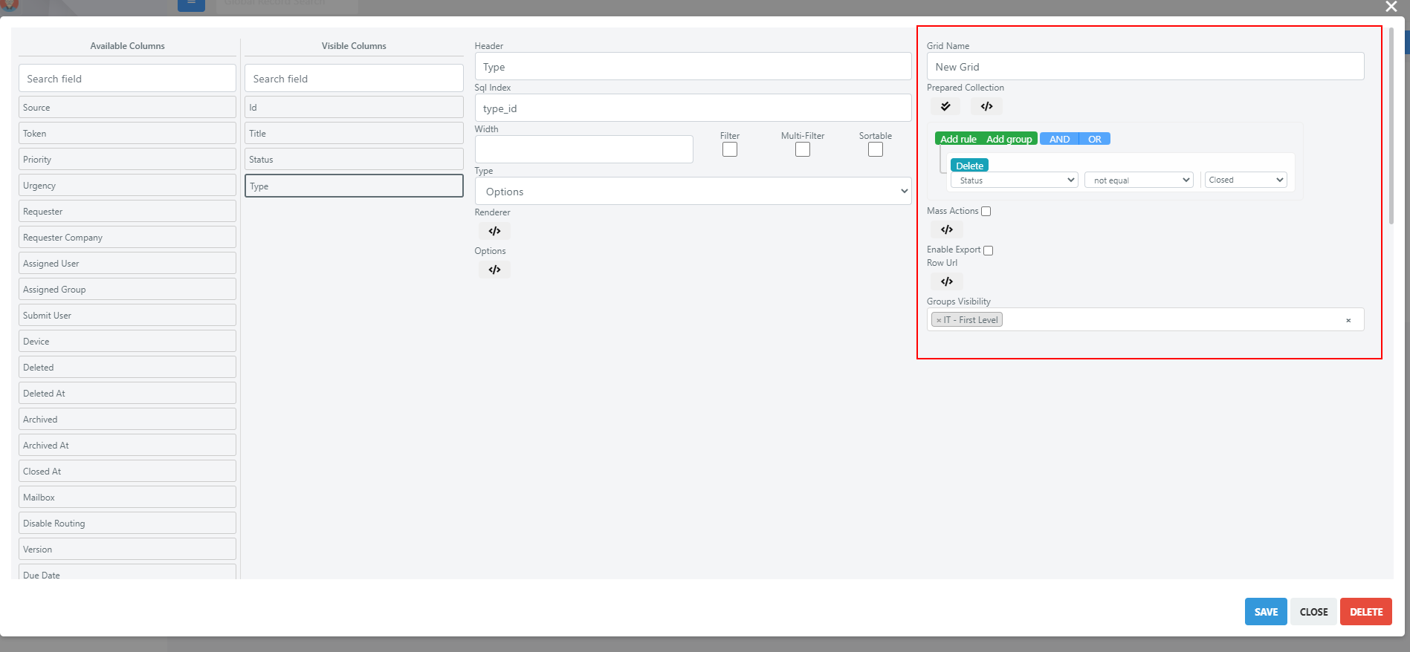Select the Closed At column

tap(127, 471)
